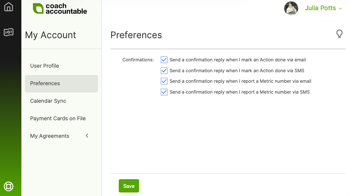
Task: Select Preferences in sidebar
Action: pyautogui.click(x=45, y=83)
